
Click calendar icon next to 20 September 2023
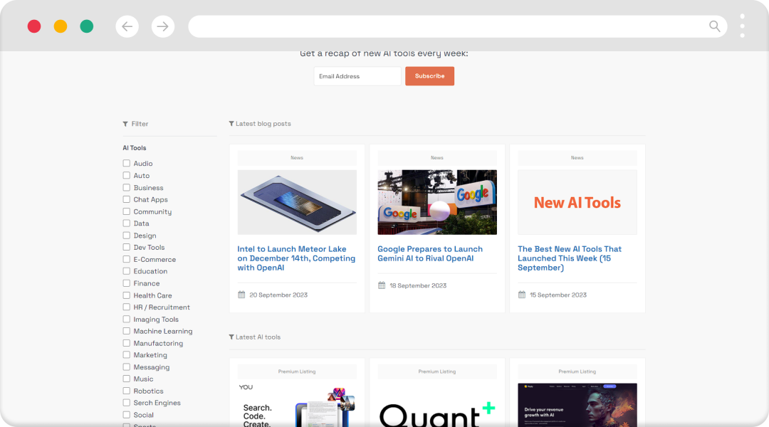[x=241, y=295]
